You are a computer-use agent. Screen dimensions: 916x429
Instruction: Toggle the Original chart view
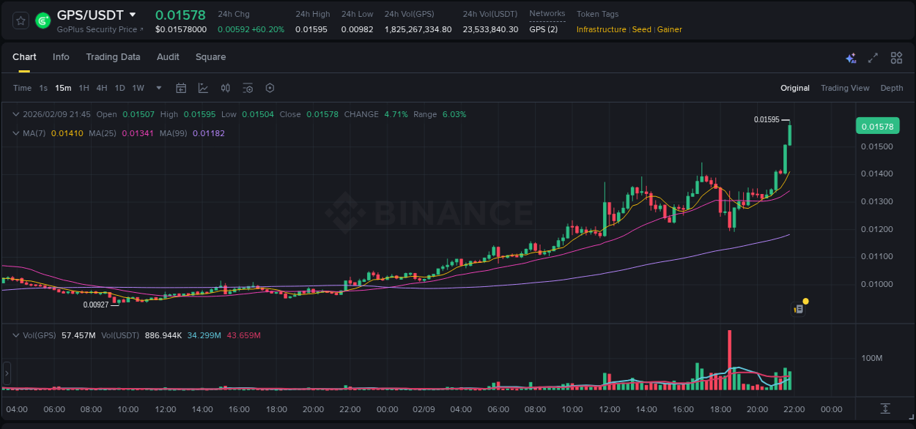click(794, 88)
